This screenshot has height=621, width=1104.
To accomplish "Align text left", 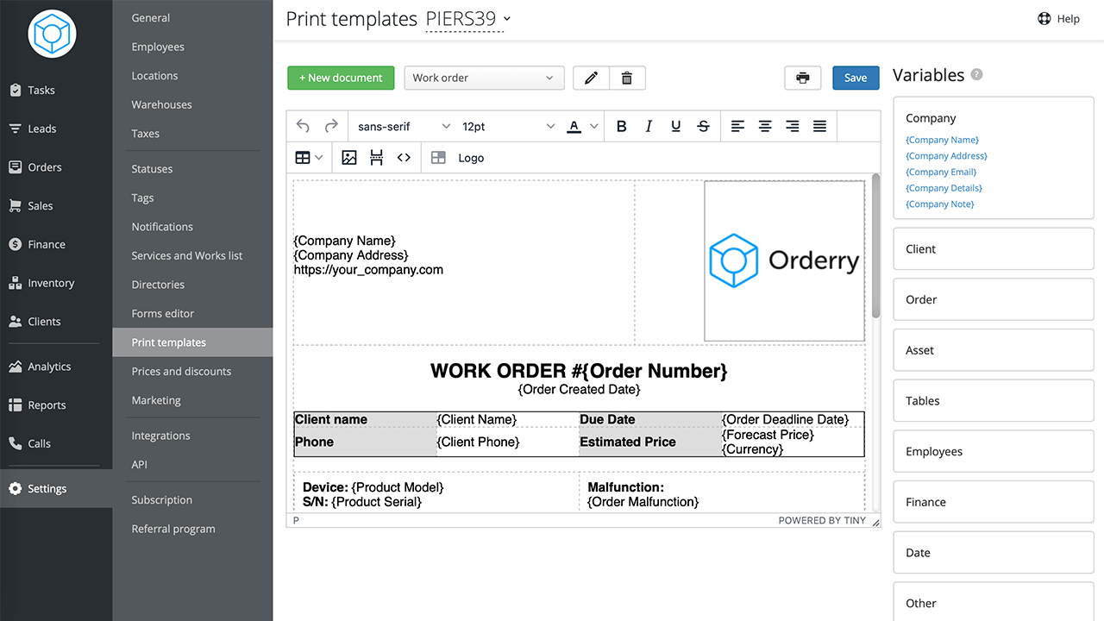I will coord(737,126).
